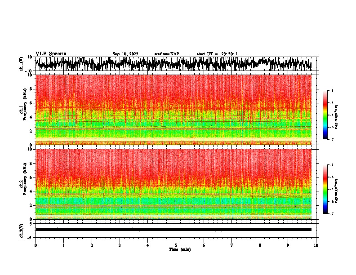Click time axis tick label '10'

tap(316, 245)
